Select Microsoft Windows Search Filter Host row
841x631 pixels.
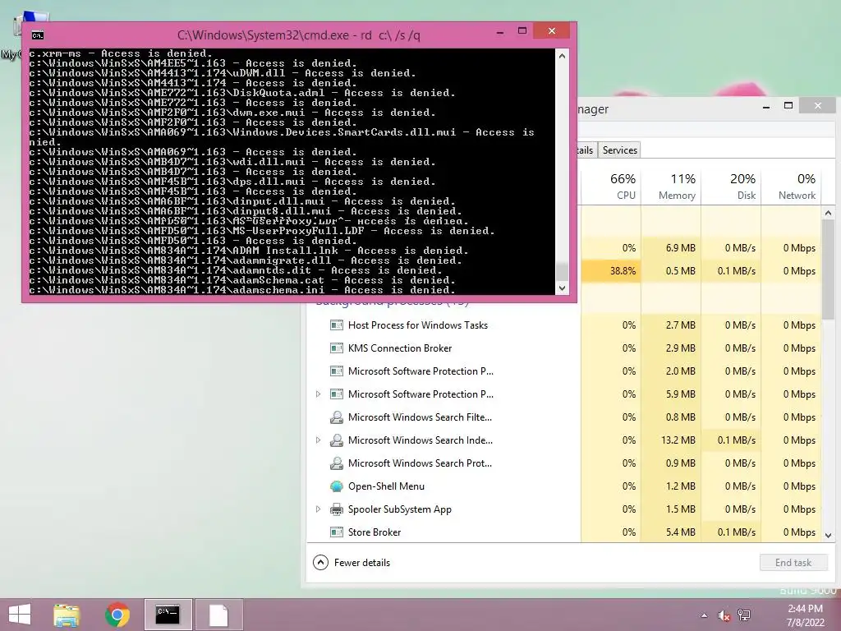[x=564, y=417]
